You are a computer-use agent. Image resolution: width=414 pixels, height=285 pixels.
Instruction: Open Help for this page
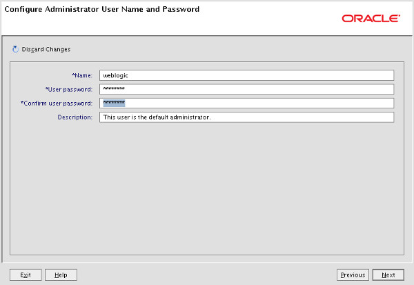61,275
